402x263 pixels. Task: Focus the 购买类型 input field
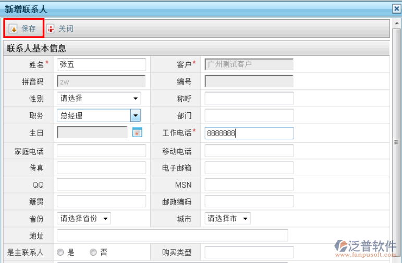point(249,253)
